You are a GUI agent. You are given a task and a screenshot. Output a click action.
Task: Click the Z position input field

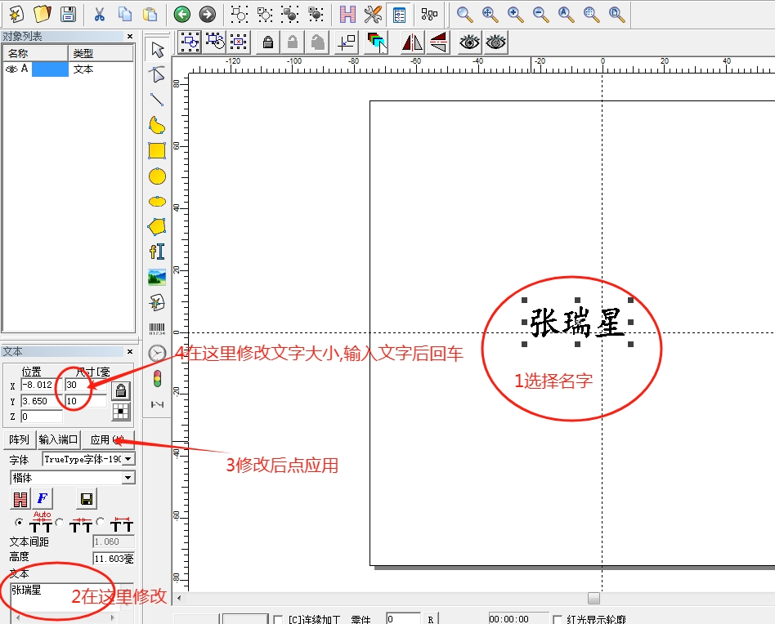coord(42,417)
